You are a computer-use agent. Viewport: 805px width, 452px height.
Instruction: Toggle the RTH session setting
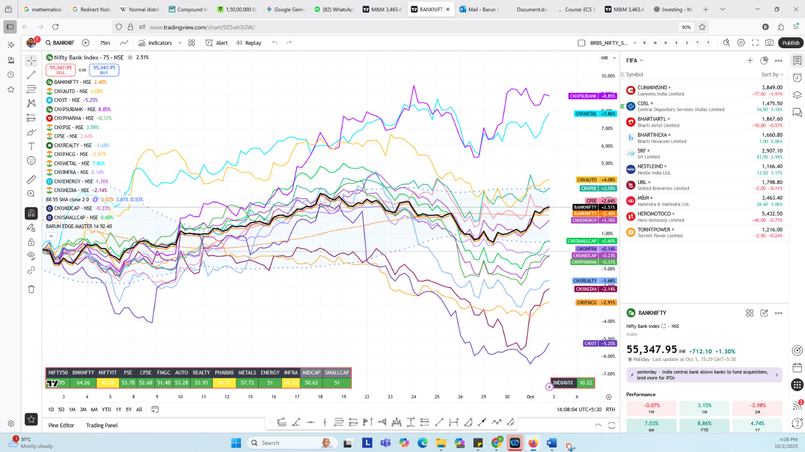(x=610, y=409)
